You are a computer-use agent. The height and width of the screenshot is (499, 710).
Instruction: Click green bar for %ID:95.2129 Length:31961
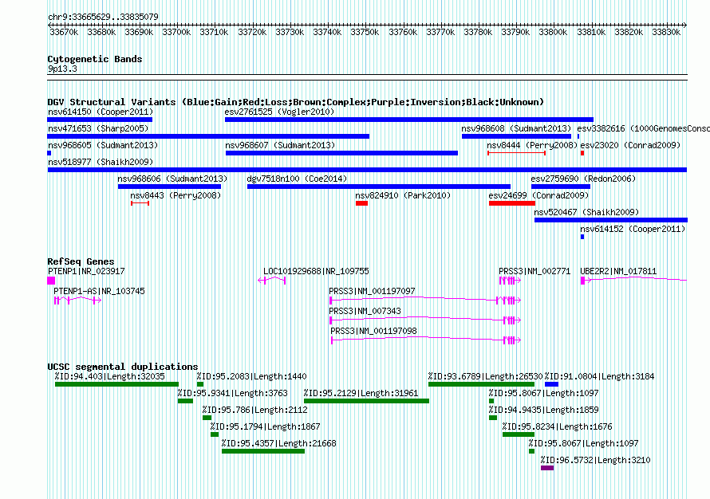pos(366,401)
